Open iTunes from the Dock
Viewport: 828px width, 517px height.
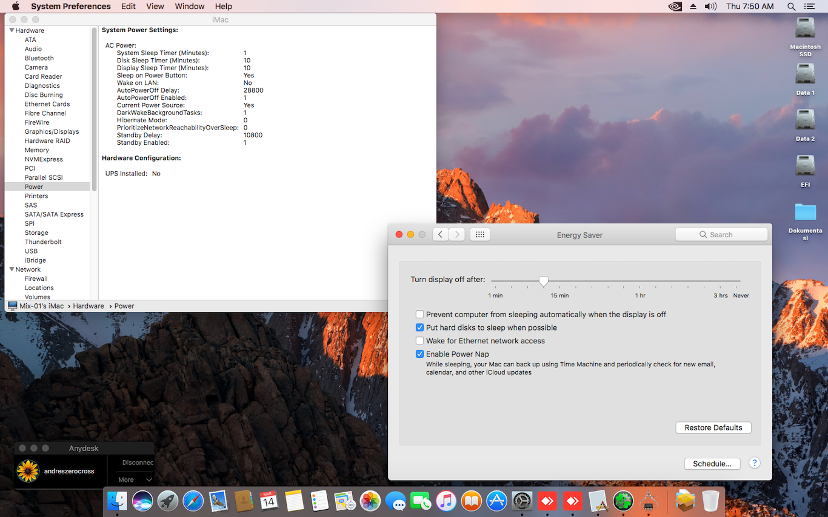coord(446,501)
